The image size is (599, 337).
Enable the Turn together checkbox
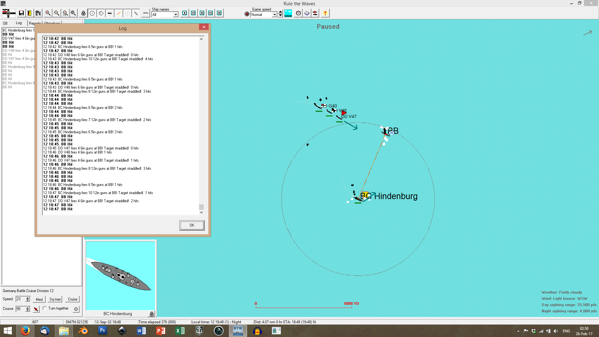tap(45, 308)
